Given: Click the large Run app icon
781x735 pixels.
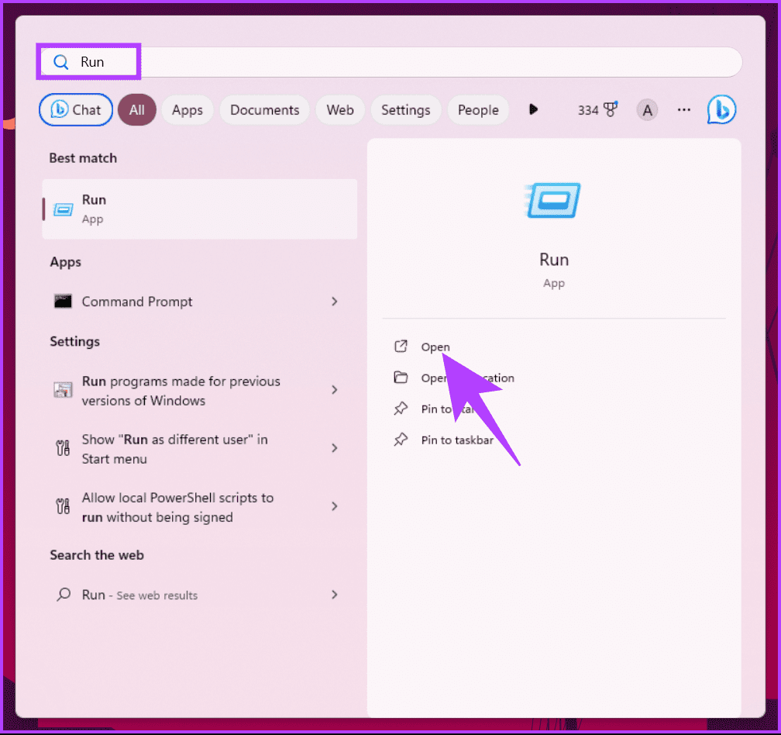Looking at the screenshot, I should (x=553, y=200).
